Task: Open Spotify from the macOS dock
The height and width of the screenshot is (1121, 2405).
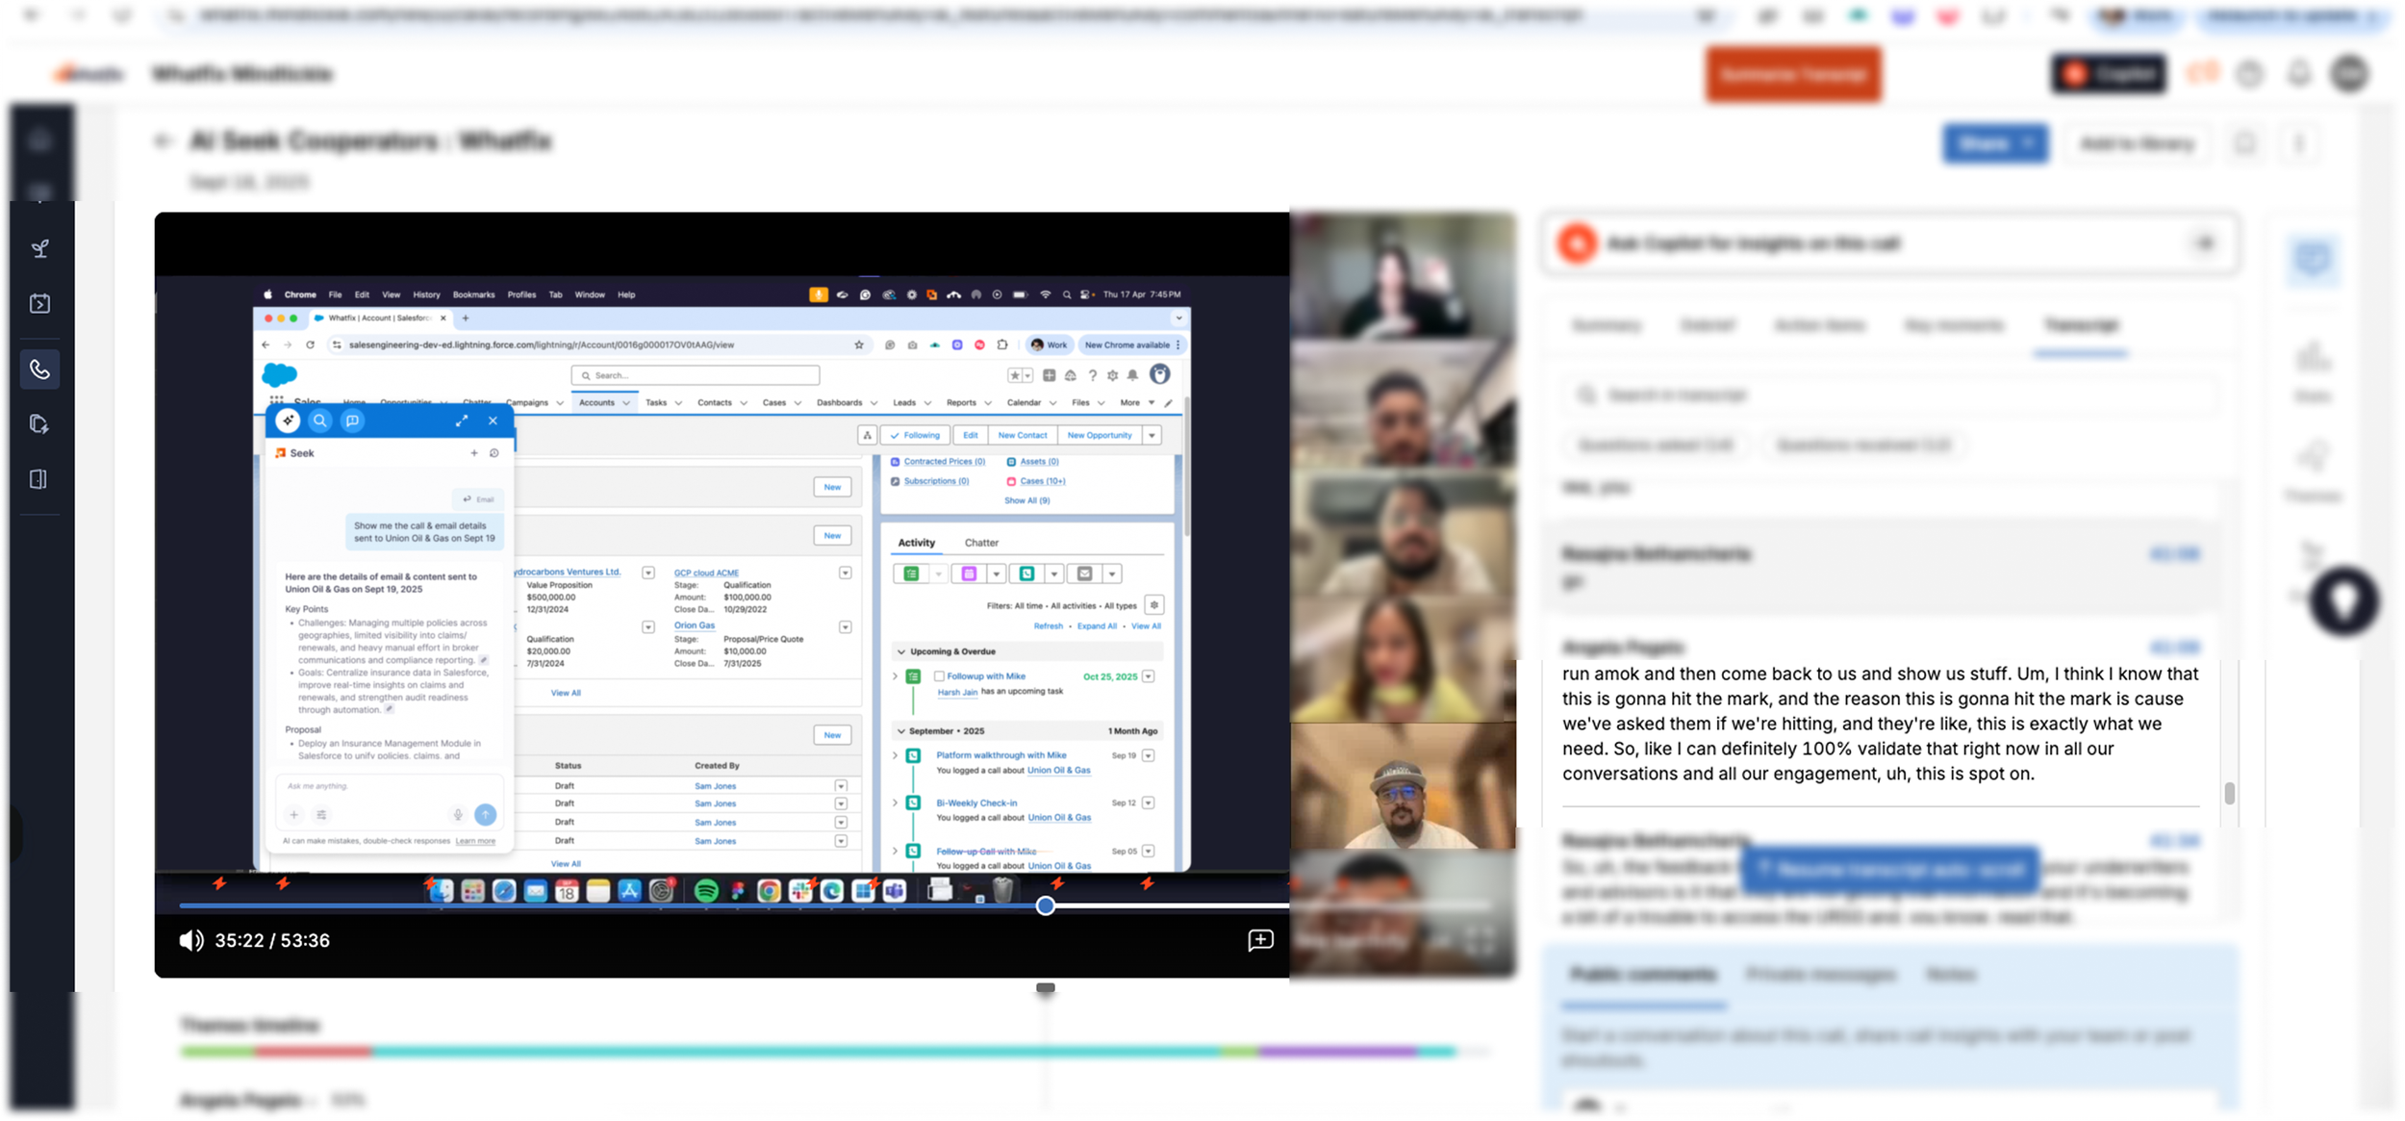Action: (x=705, y=891)
